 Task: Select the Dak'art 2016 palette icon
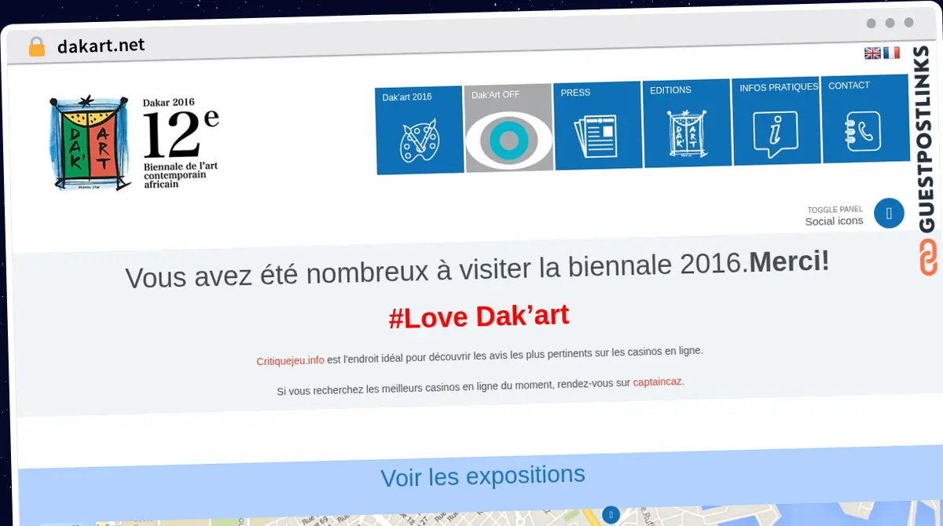click(420, 141)
